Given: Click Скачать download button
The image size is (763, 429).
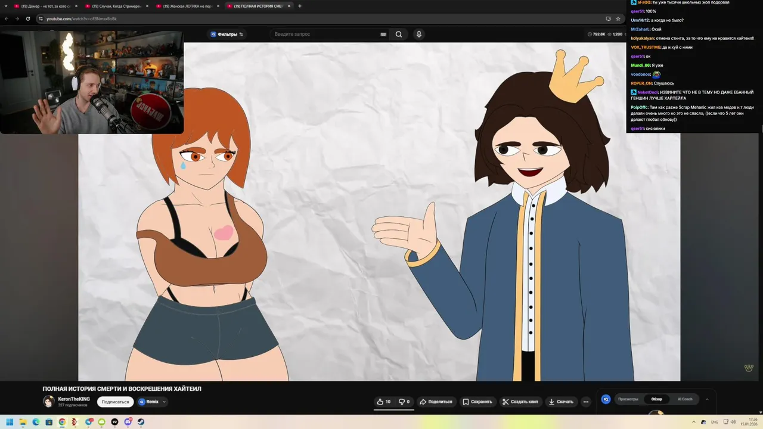Looking at the screenshot, I should click(x=561, y=402).
